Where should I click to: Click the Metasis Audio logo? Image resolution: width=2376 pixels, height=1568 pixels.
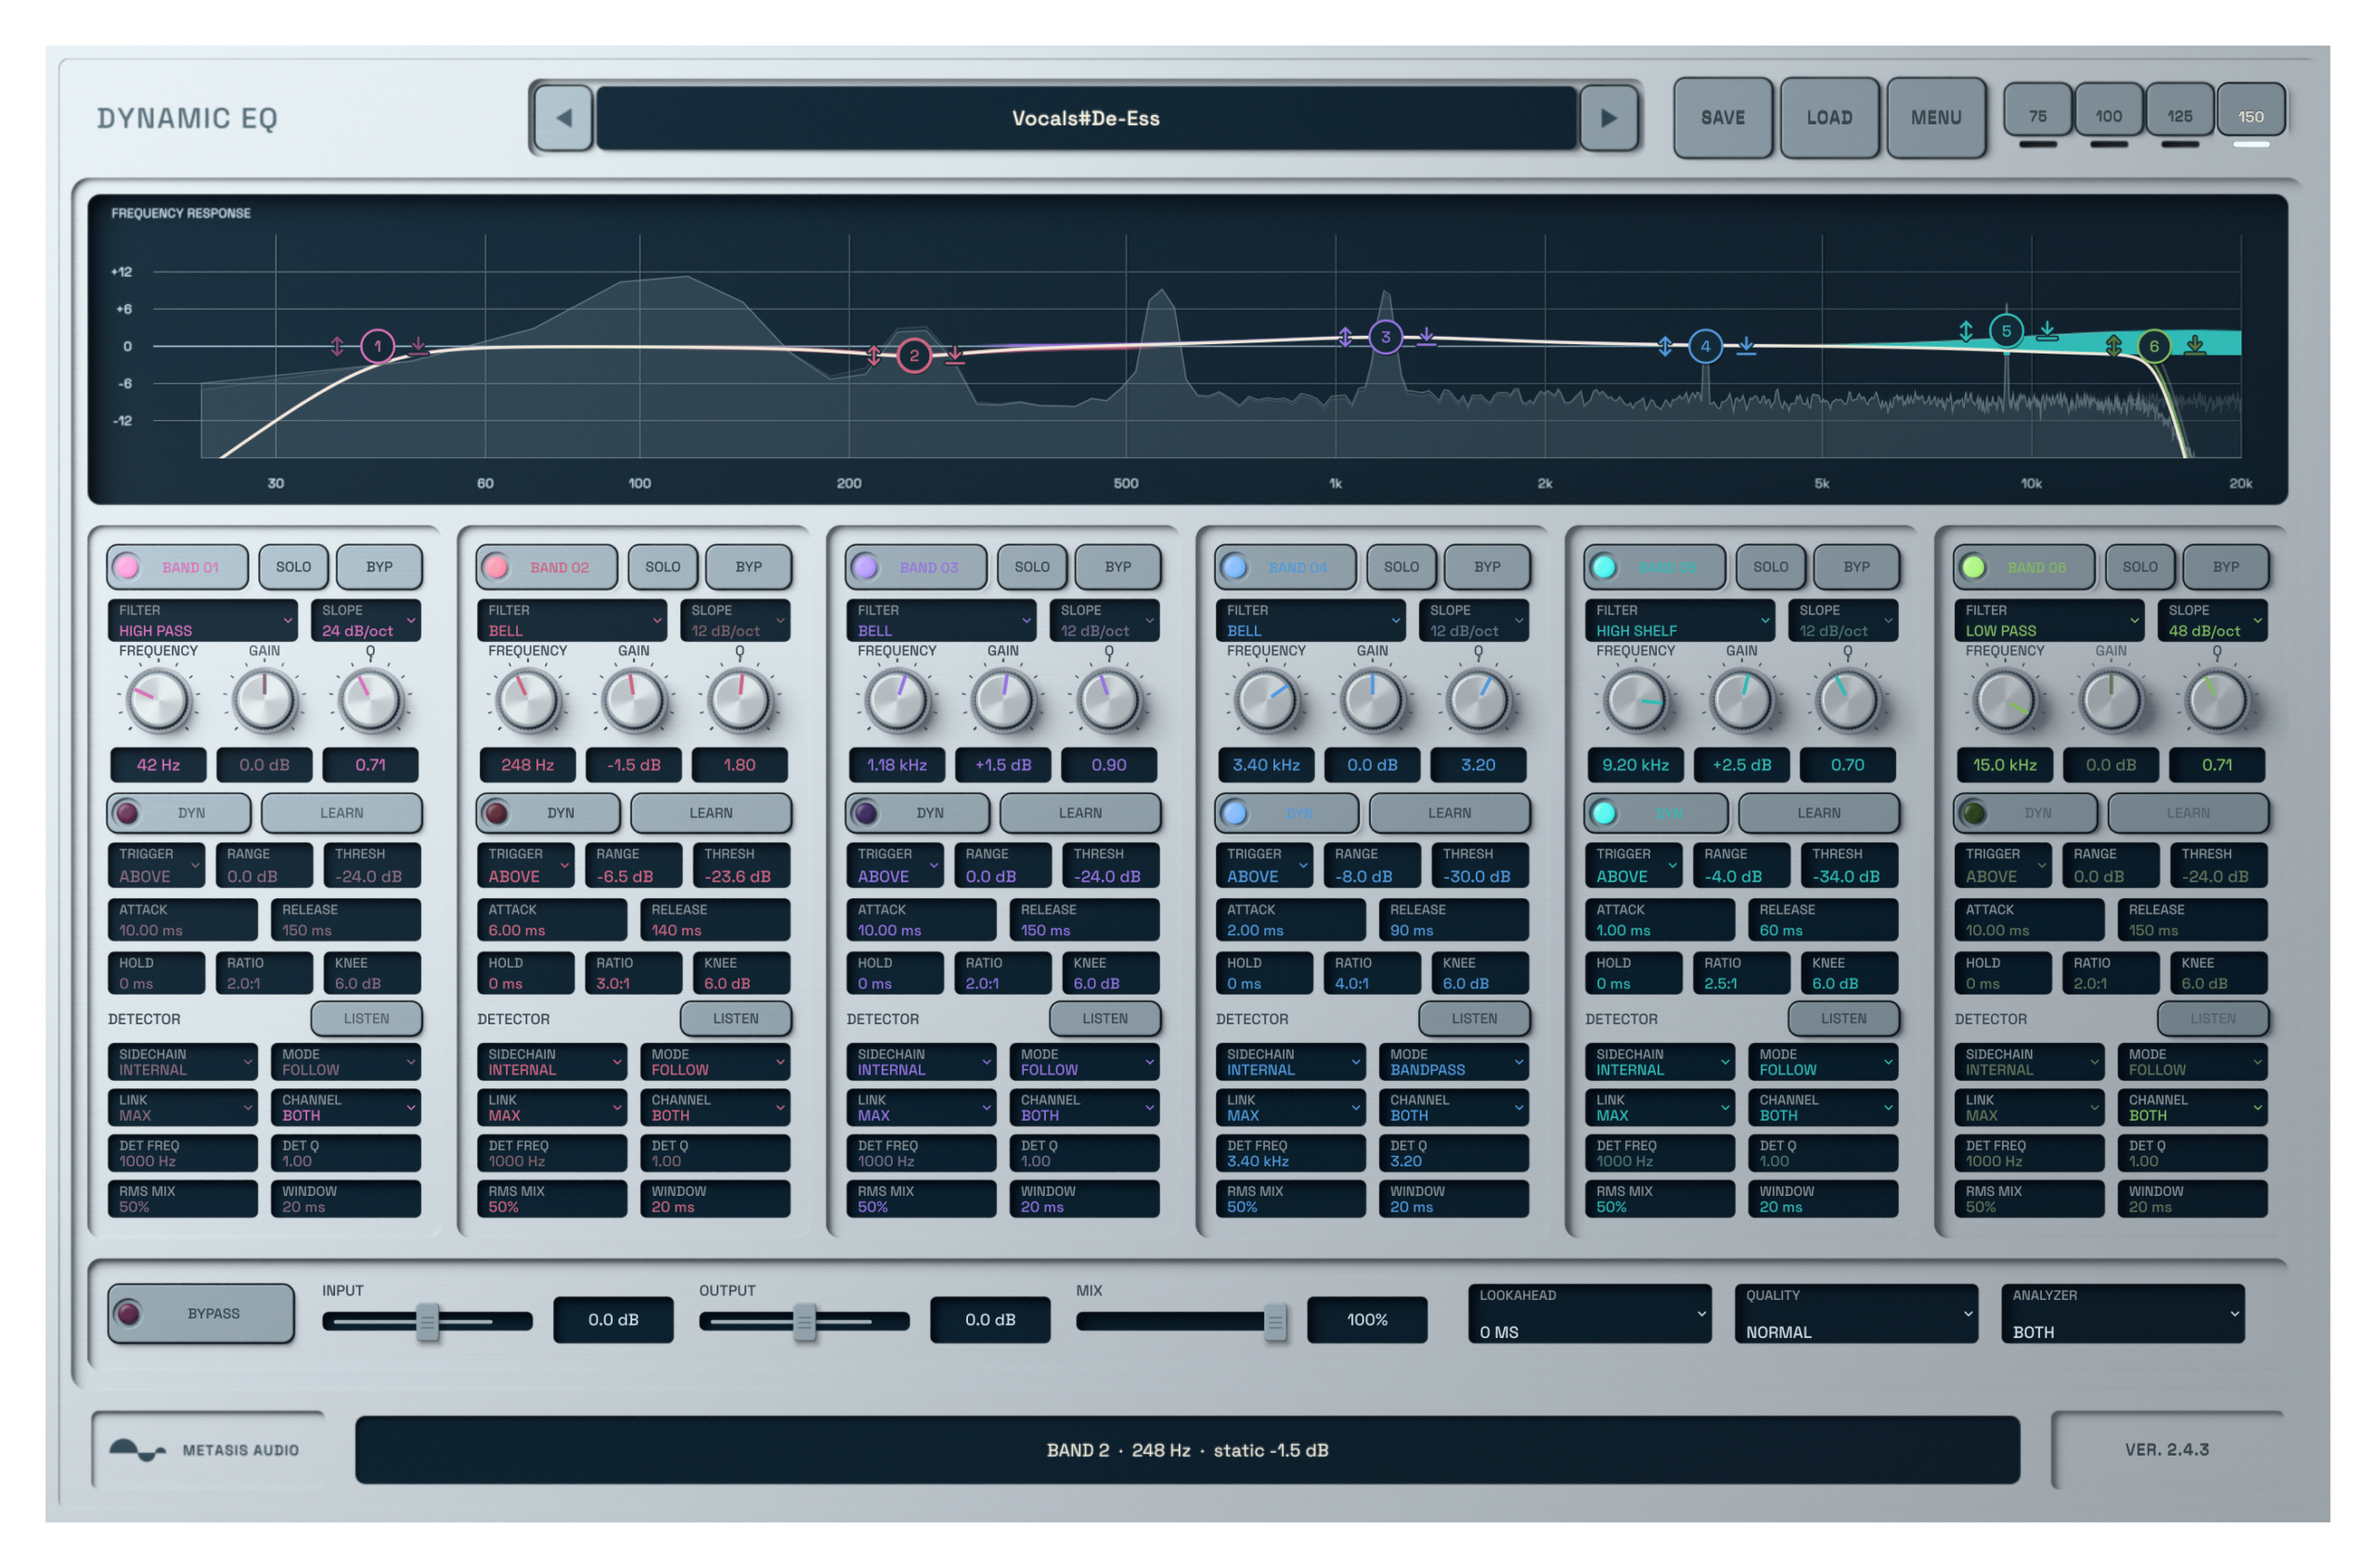[204, 1449]
